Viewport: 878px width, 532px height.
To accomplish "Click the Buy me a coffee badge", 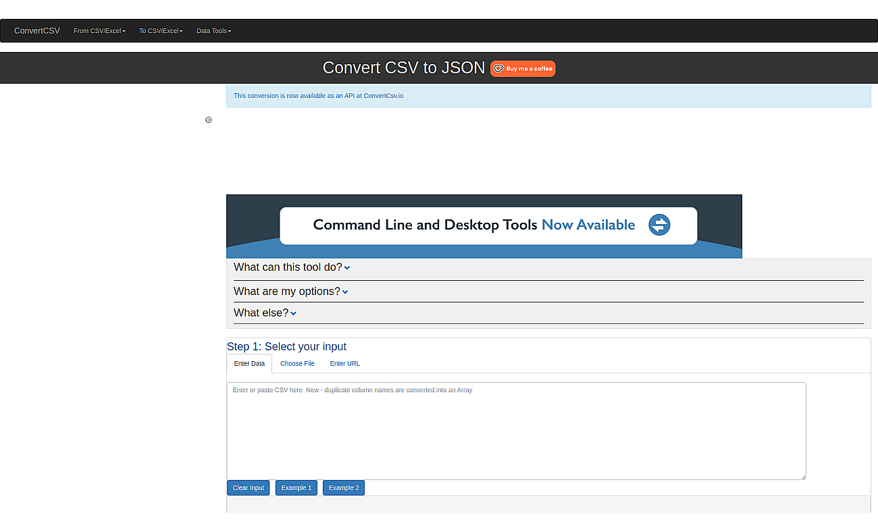I will coord(523,68).
